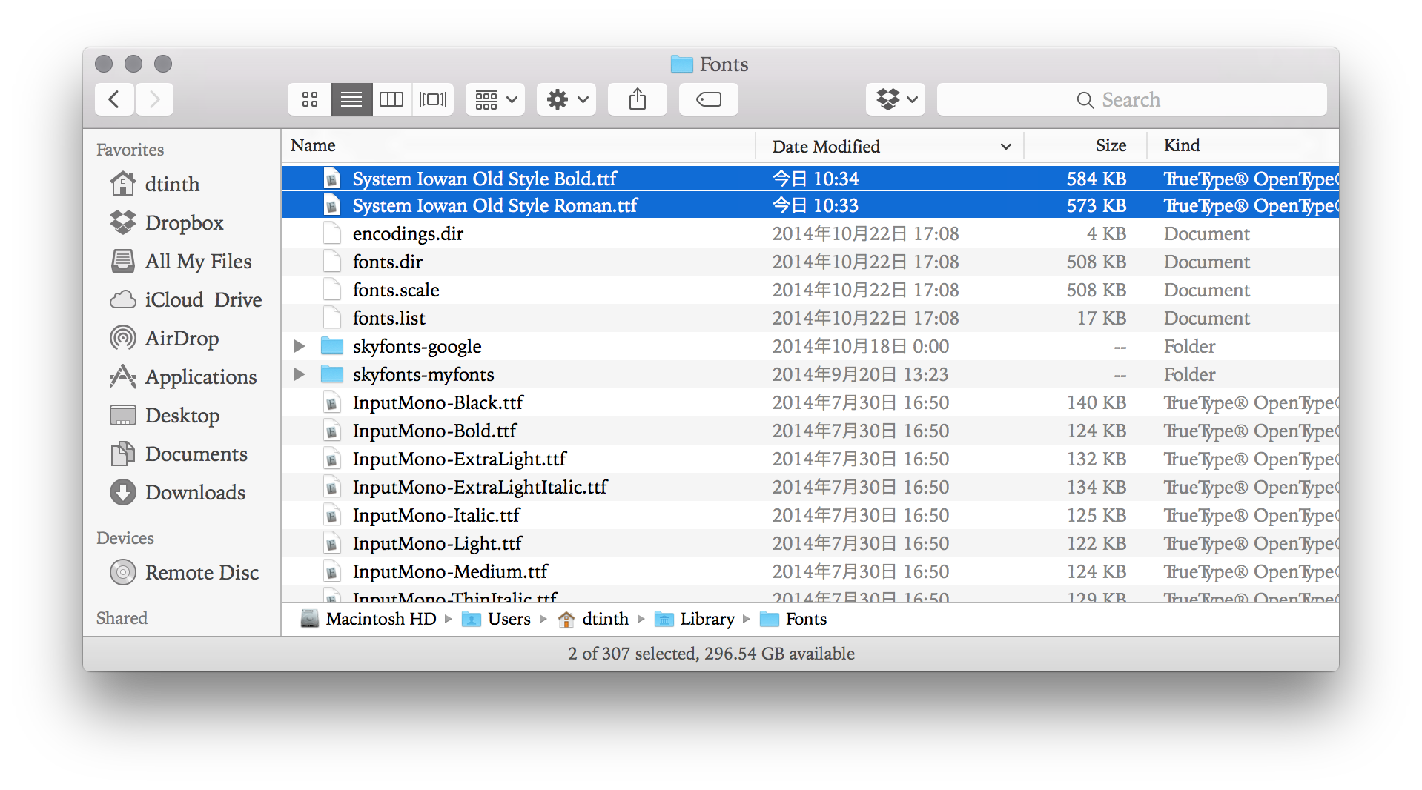Viewport: 1422px width, 790px height.
Task: Open AirDrop in sidebar
Action: (164, 338)
